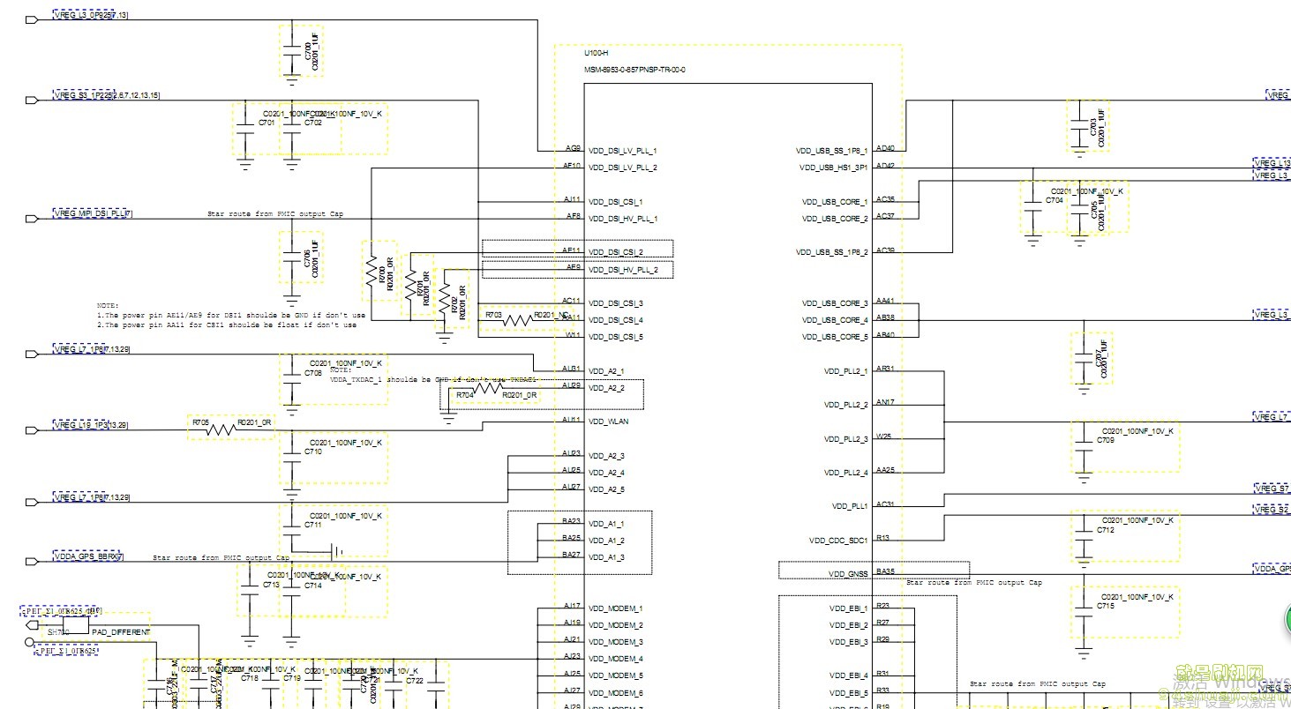Click pin label VDD_USB_CORE_4
This screenshot has width=1291, height=709.
click(x=835, y=320)
